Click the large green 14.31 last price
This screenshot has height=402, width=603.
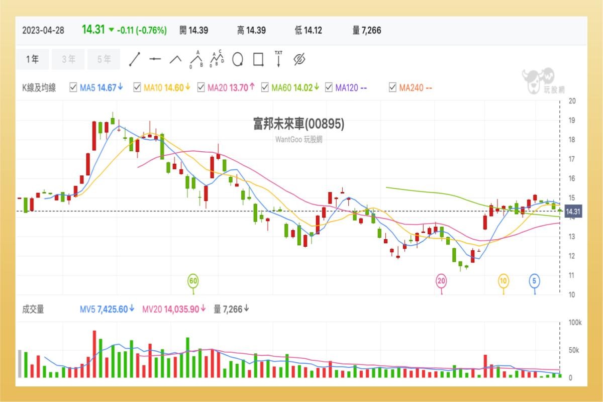pos(93,29)
